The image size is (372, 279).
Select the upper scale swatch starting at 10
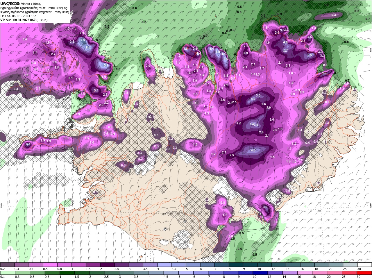264,264
